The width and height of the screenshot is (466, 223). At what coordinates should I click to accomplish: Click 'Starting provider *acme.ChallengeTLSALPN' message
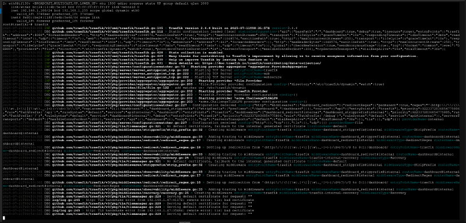point(238,98)
